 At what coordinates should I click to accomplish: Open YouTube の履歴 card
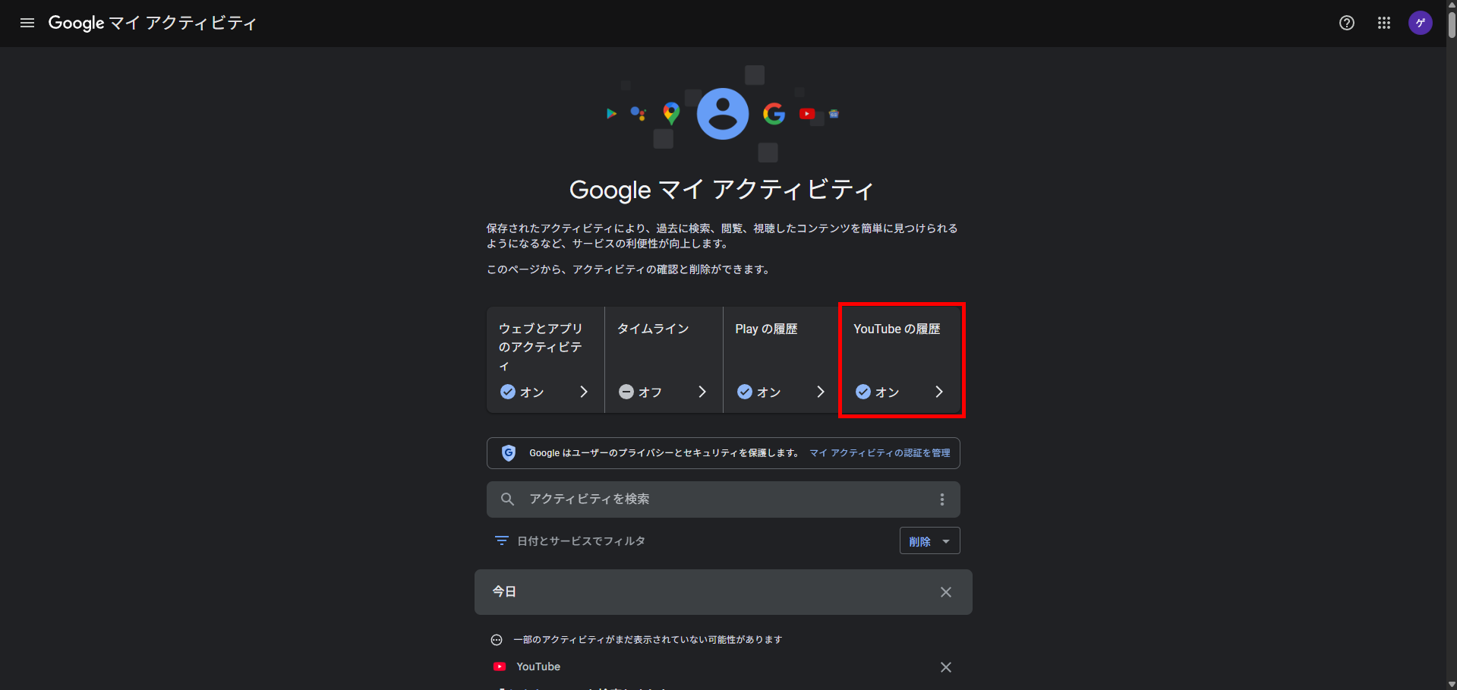tap(901, 360)
